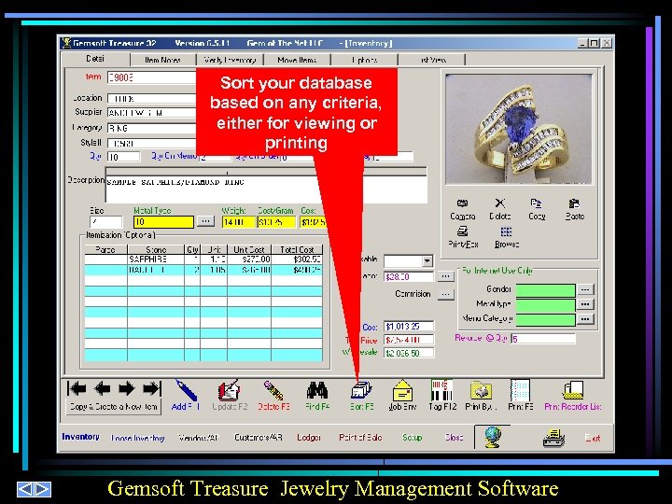Click Print/Fax under the picture

coord(463,237)
